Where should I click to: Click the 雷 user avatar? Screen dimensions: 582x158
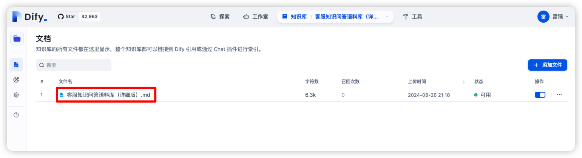coord(543,17)
